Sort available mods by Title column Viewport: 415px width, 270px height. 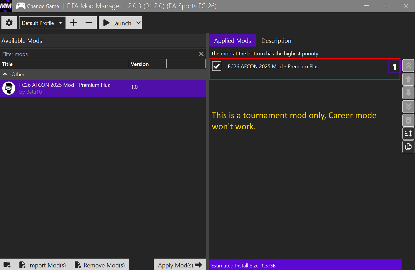point(64,64)
